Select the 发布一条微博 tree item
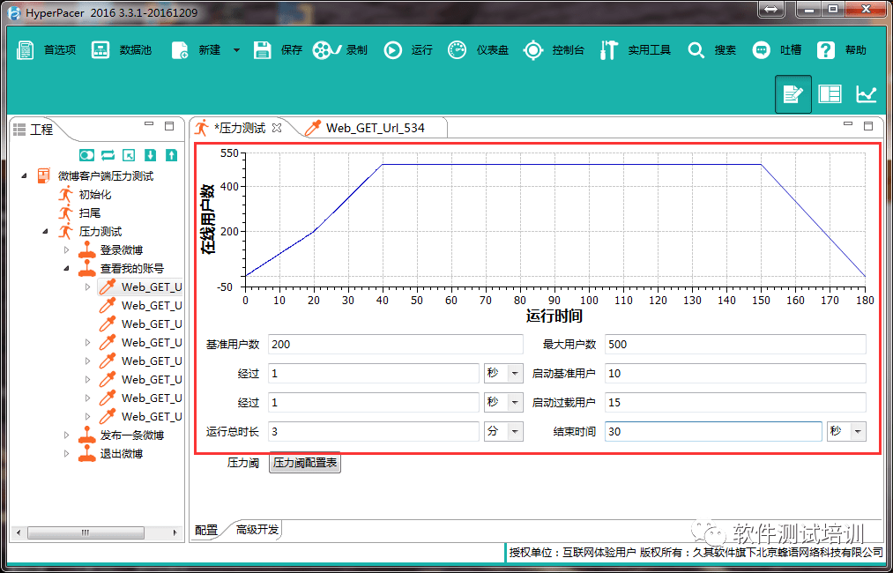 132,435
